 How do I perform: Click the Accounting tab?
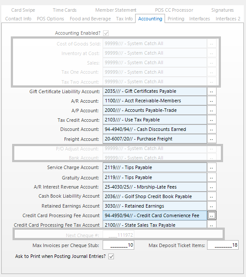pyautogui.click(x=150, y=19)
